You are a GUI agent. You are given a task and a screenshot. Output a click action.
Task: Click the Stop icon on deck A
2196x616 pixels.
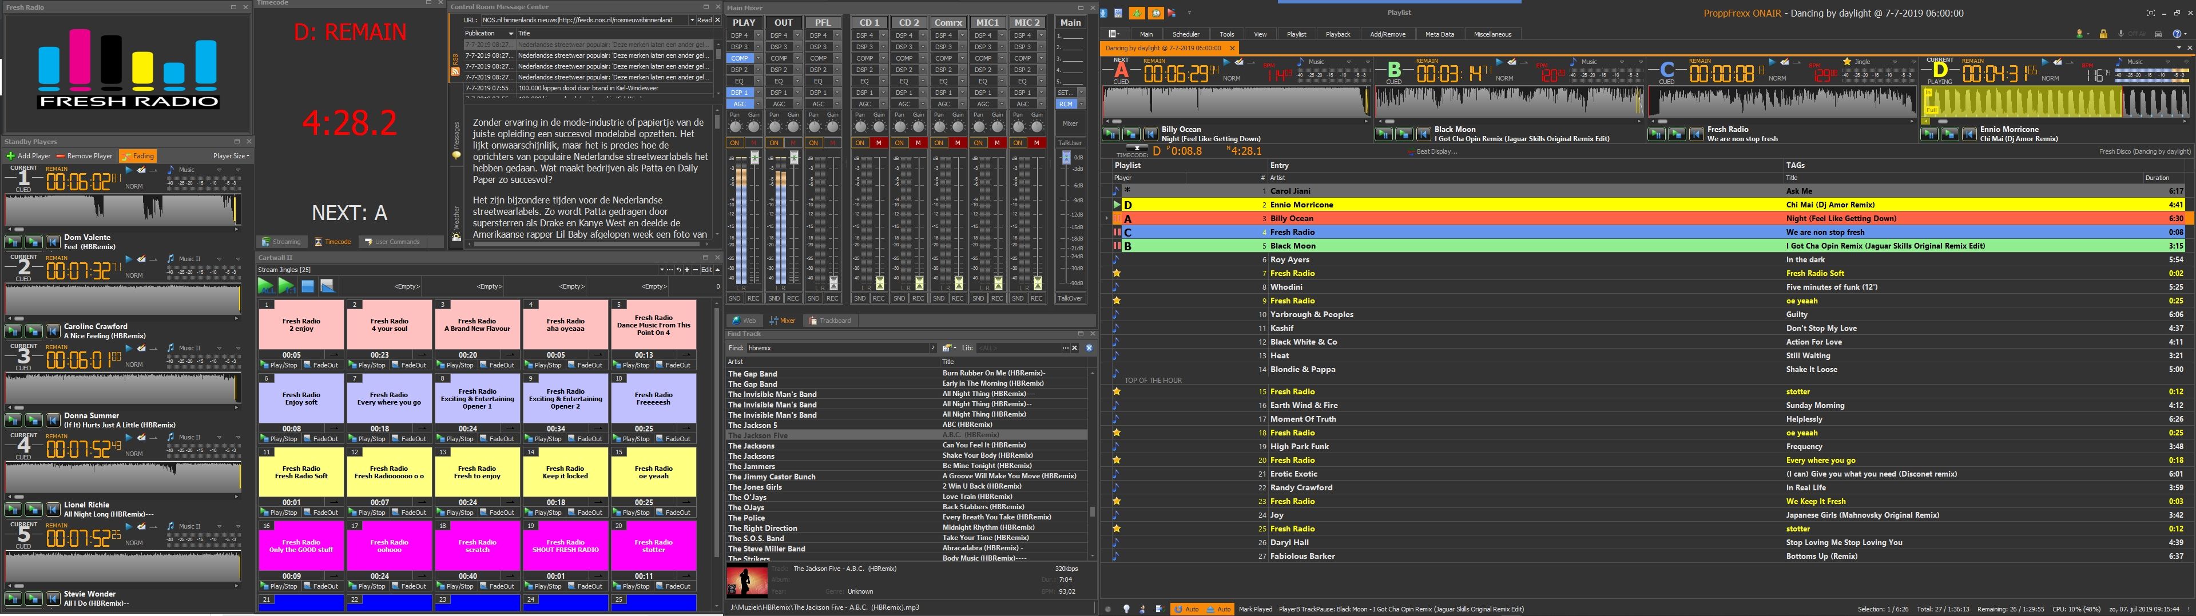point(1130,134)
